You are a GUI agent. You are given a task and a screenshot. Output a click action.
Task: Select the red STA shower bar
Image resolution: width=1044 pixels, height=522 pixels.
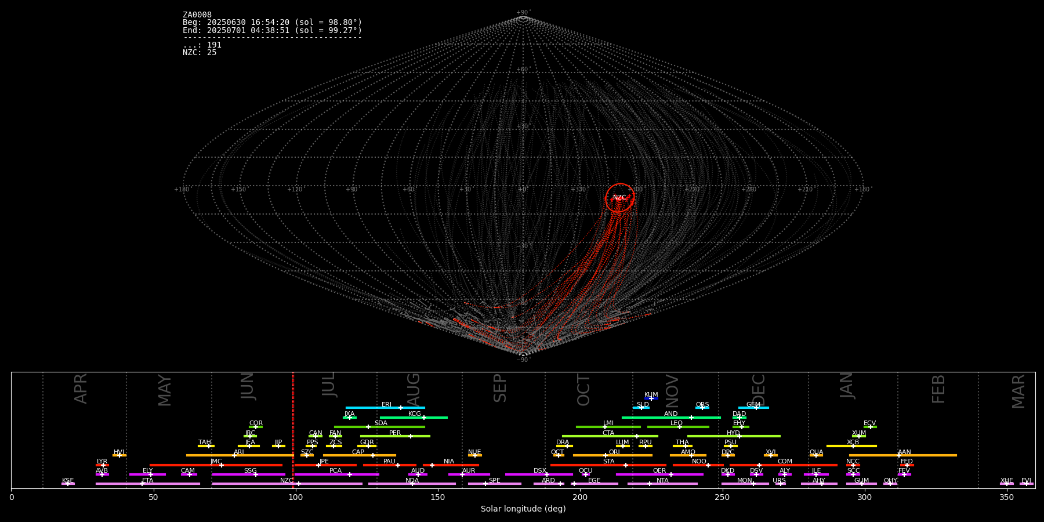[x=608, y=465]
